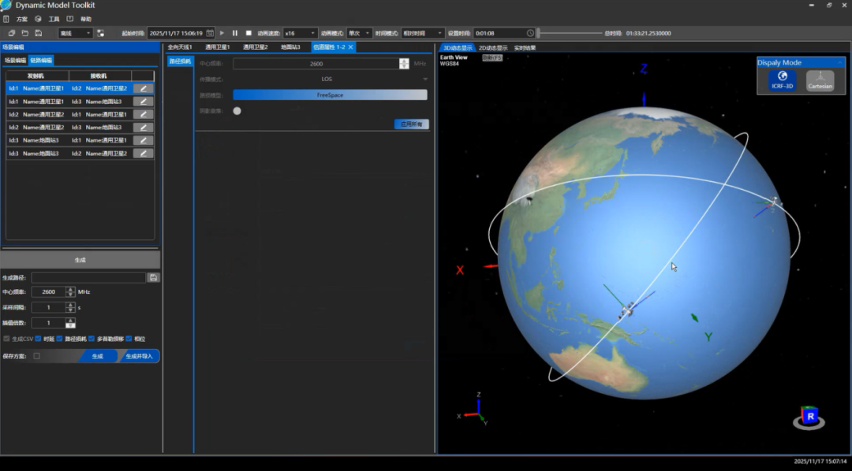The image size is (852, 471).
Task: Click the 生成并导入 button
Action: 139,356
